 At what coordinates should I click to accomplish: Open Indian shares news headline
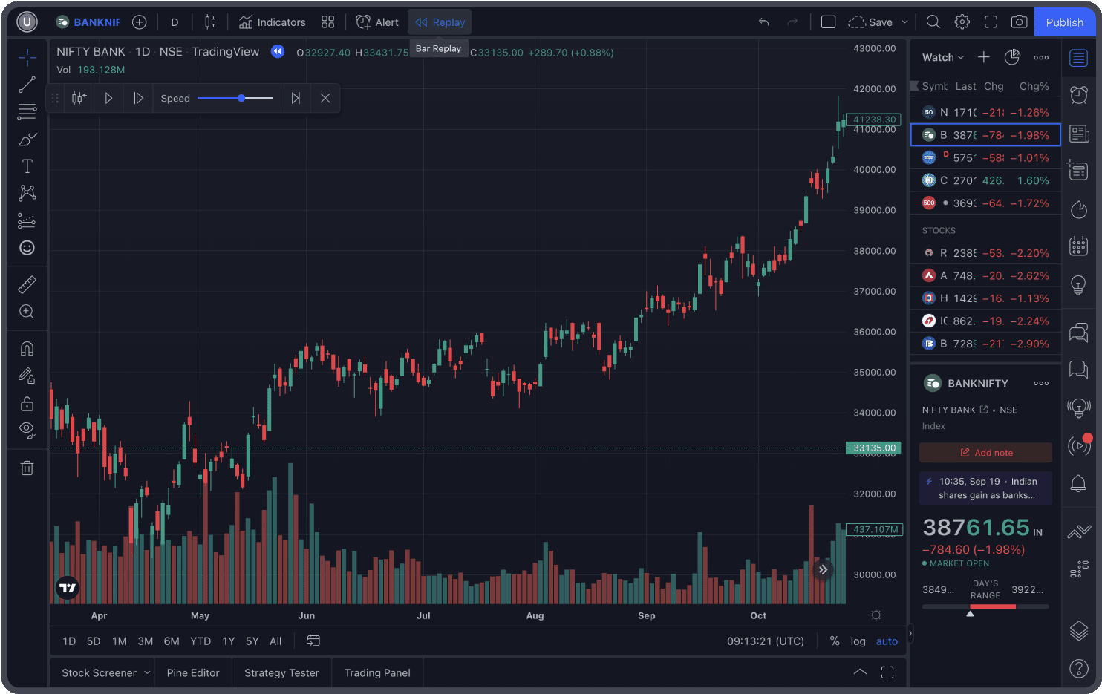point(985,488)
